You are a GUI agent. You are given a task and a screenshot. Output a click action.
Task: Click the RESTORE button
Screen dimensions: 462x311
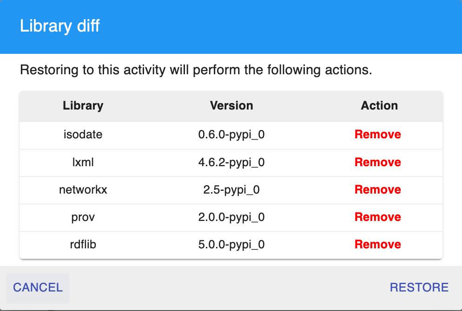pyautogui.click(x=419, y=287)
